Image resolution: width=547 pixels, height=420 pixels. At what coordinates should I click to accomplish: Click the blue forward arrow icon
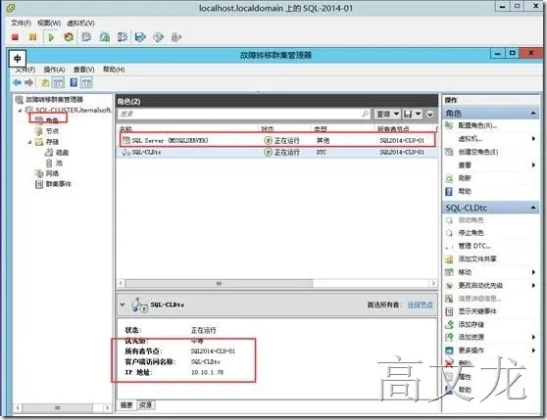click(29, 82)
